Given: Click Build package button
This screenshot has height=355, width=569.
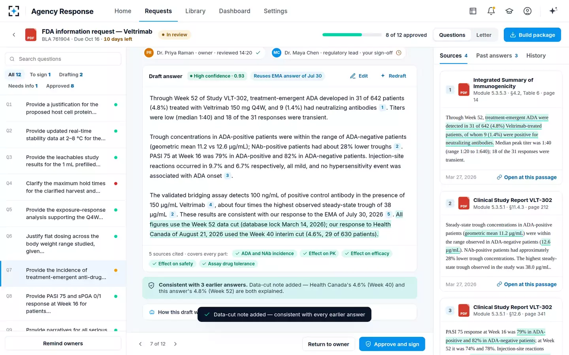Looking at the screenshot, I should [532, 35].
